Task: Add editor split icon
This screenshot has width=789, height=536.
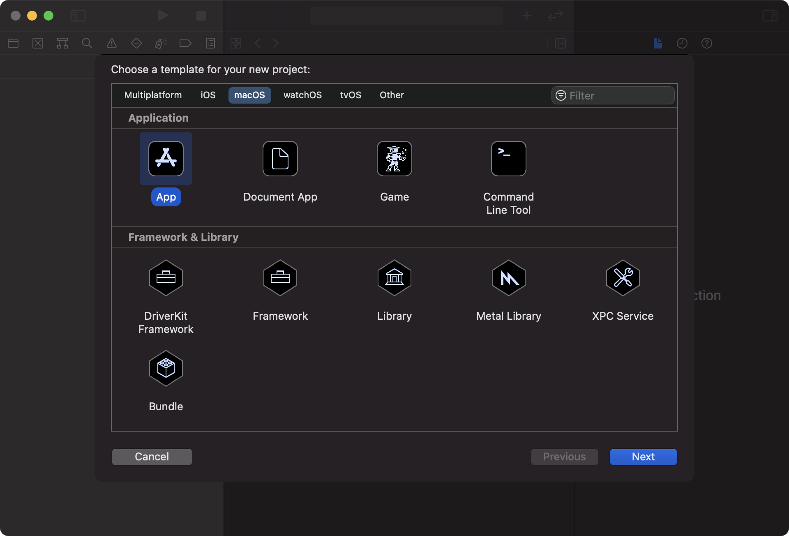Action: (561, 43)
